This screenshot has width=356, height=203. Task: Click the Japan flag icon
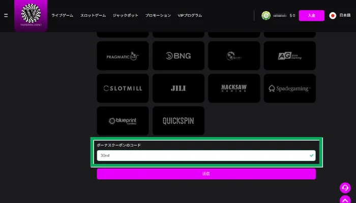pyautogui.click(x=333, y=16)
